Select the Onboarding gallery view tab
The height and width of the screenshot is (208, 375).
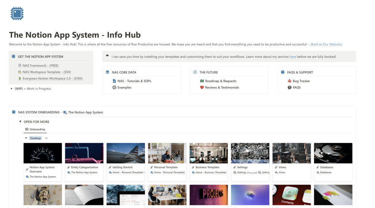click(x=35, y=129)
